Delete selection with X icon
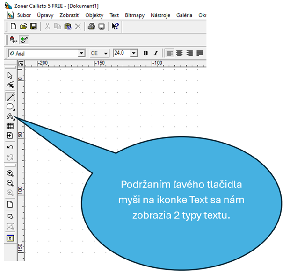 78,27
